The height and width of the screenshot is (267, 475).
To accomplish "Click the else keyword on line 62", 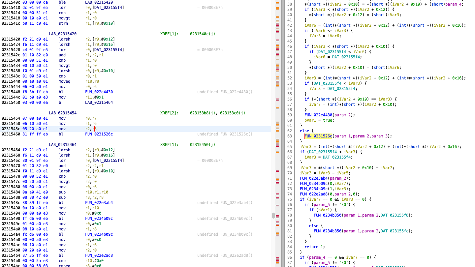I will (304, 131).
